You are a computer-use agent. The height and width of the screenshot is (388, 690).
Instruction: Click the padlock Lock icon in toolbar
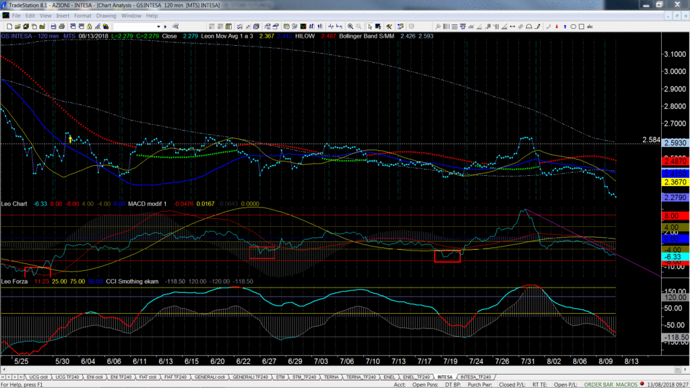90,26
